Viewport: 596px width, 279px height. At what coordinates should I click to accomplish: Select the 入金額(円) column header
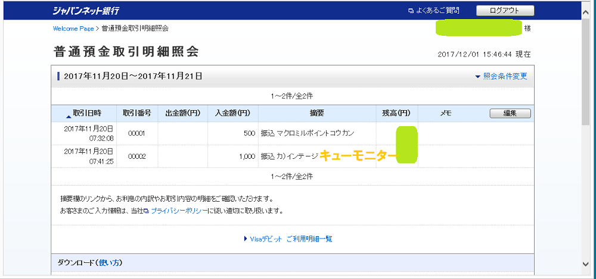pyautogui.click(x=233, y=113)
